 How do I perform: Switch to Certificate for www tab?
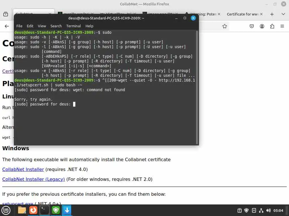click(x=243, y=14)
